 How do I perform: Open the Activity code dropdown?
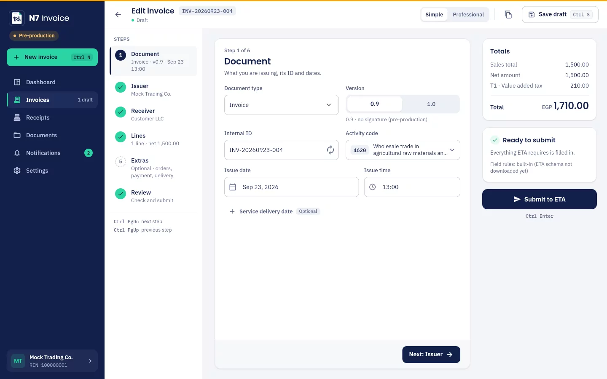coord(403,150)
